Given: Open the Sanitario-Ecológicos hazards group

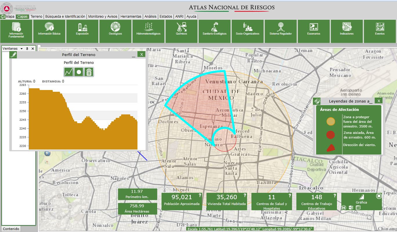Looking at the screenshot, I should (x=215, y=31).
